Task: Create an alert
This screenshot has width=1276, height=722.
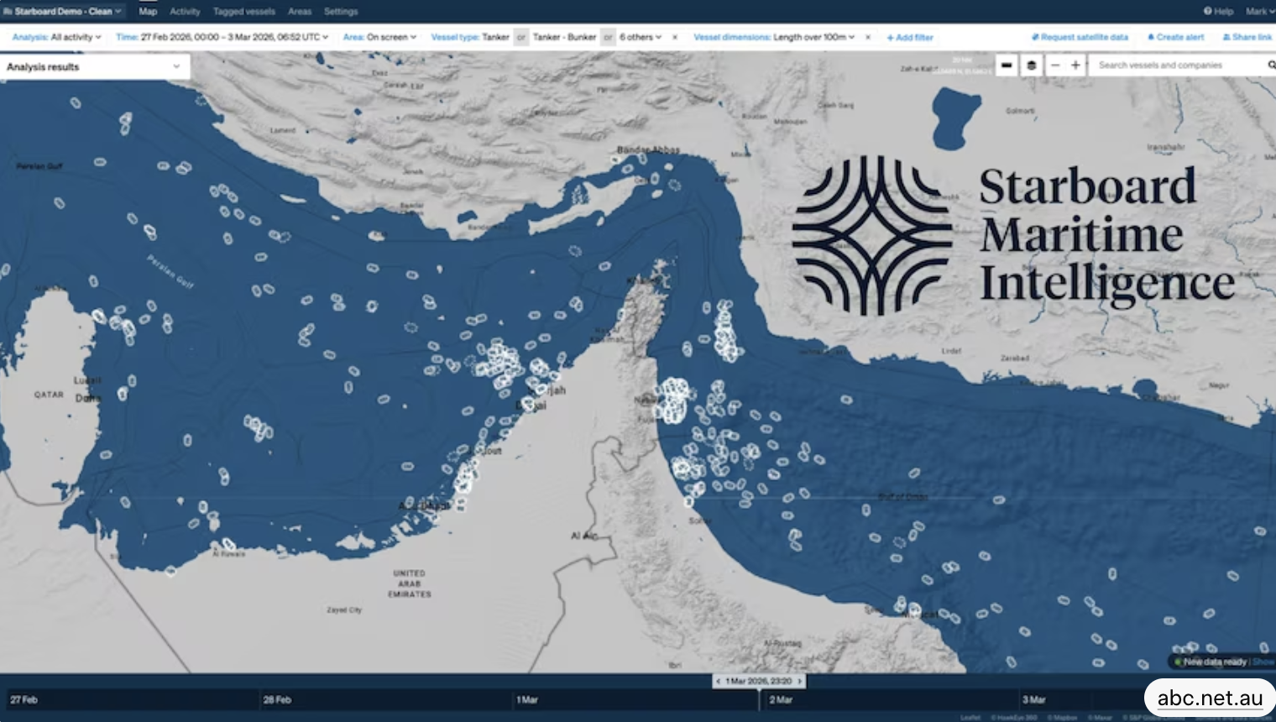Action: pyautogui.click(x=1175, y=37)
